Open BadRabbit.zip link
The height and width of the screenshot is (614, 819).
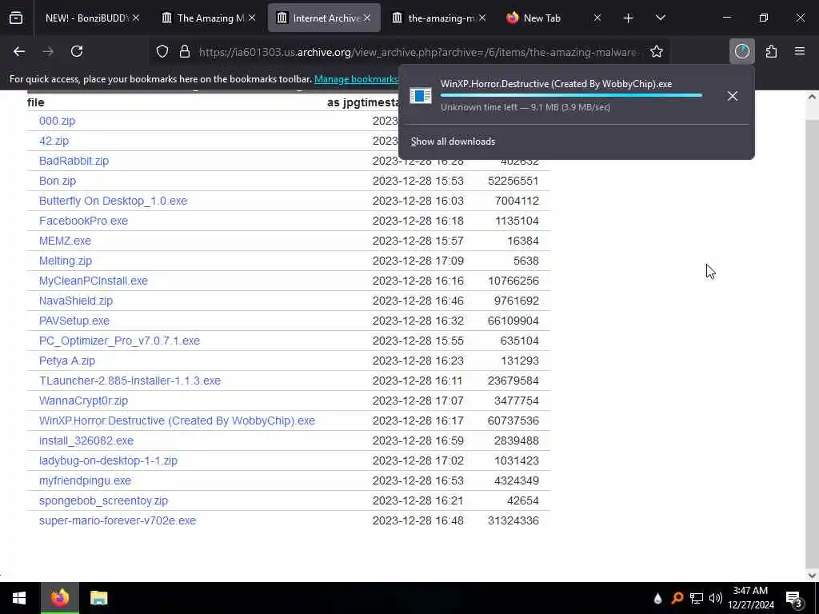pos(74,161)
